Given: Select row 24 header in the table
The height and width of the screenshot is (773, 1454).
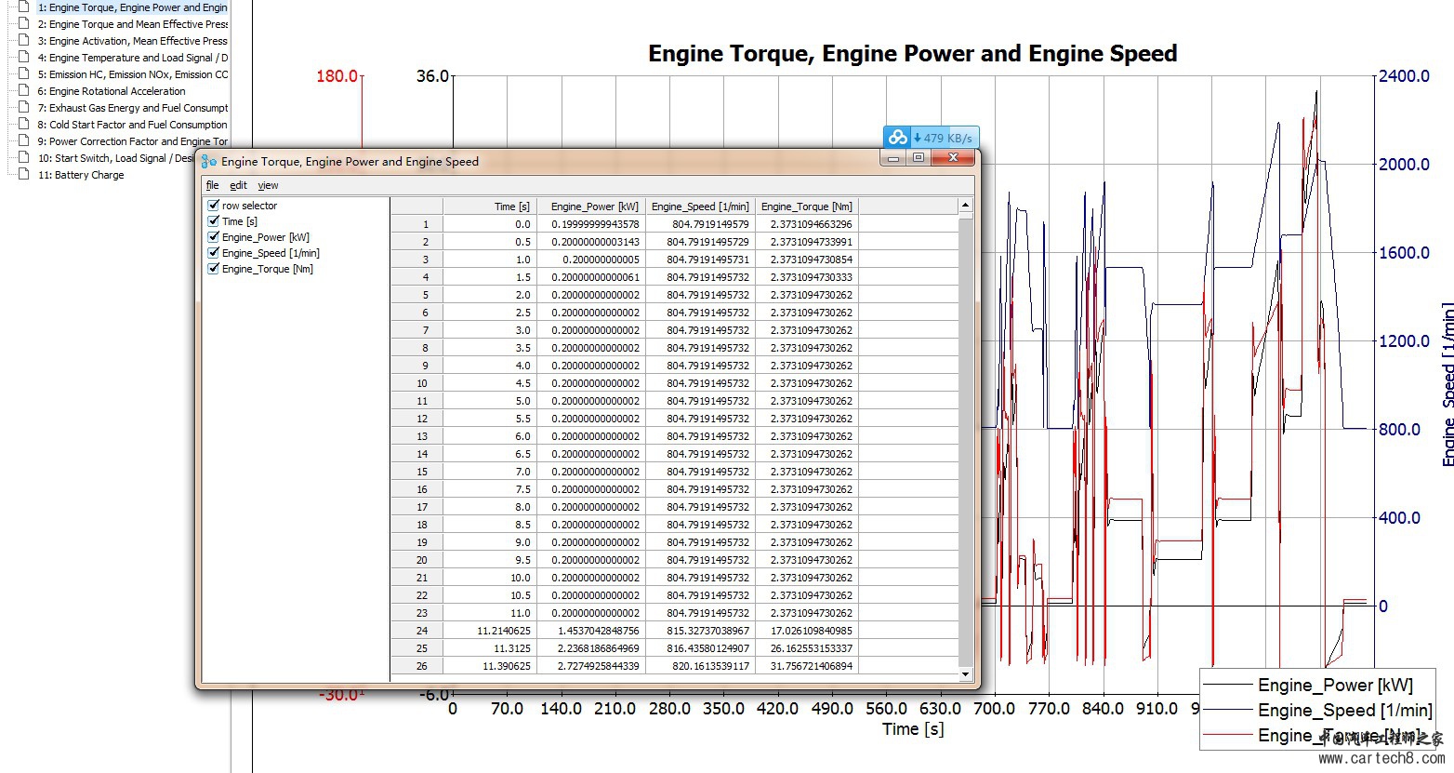Looking at the screenshot, I should click(x=416, y=631).
